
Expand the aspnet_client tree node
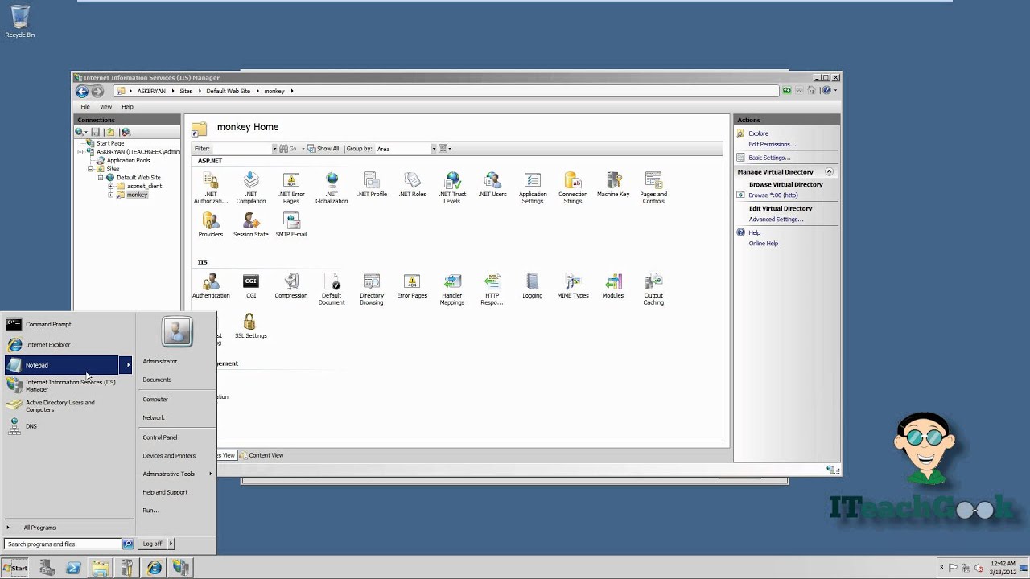111,187
